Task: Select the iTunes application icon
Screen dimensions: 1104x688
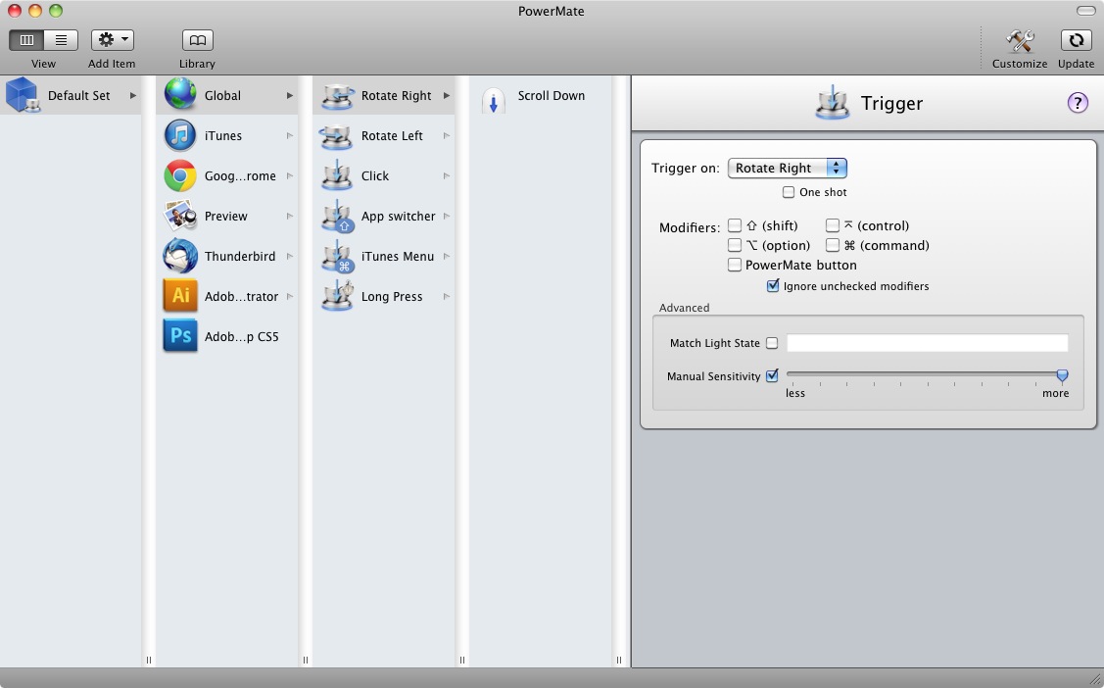Action: pyautogui.click(x=180, y=135)
